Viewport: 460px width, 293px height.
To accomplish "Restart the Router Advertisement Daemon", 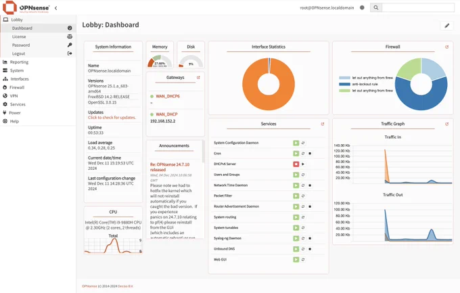I will (x=303, y=206).
